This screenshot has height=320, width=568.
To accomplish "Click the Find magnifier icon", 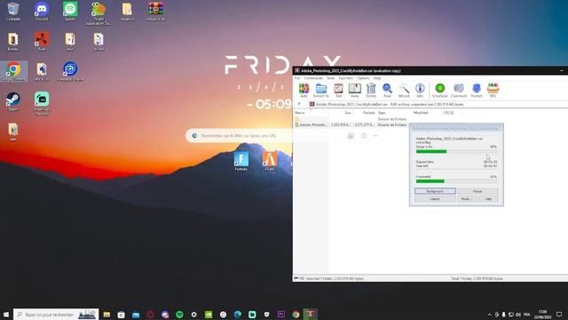I will click(x=387, y=90).
